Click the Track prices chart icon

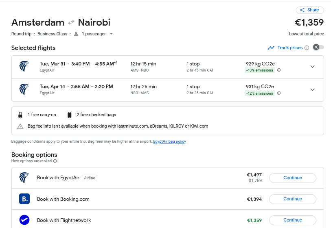point(271,48)
